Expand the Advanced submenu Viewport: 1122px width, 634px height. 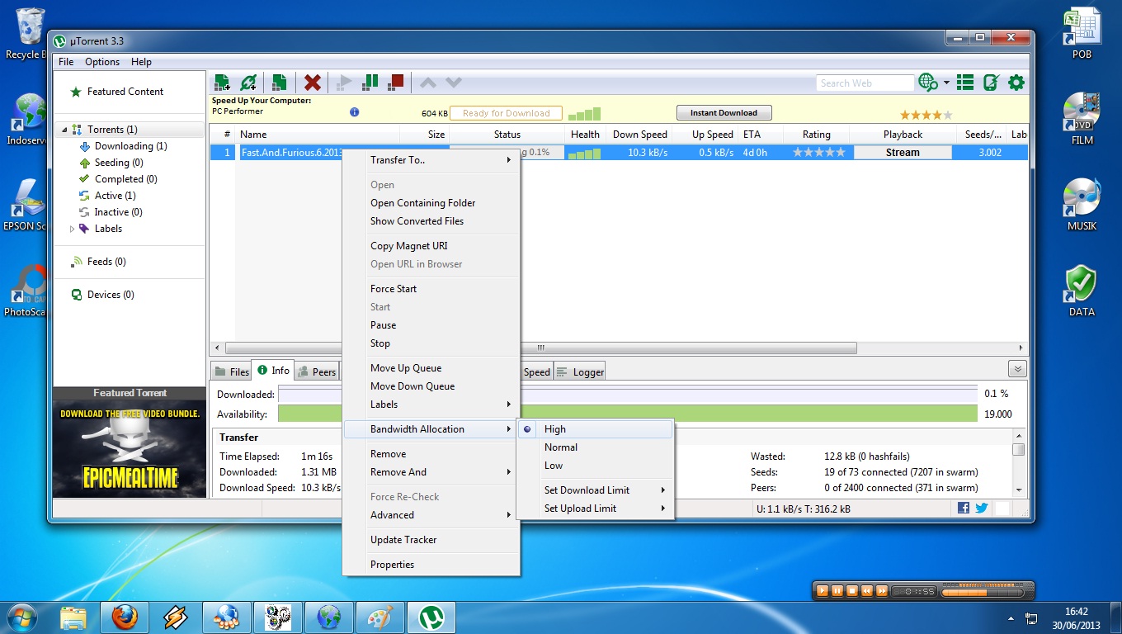[x=431, y=515]
